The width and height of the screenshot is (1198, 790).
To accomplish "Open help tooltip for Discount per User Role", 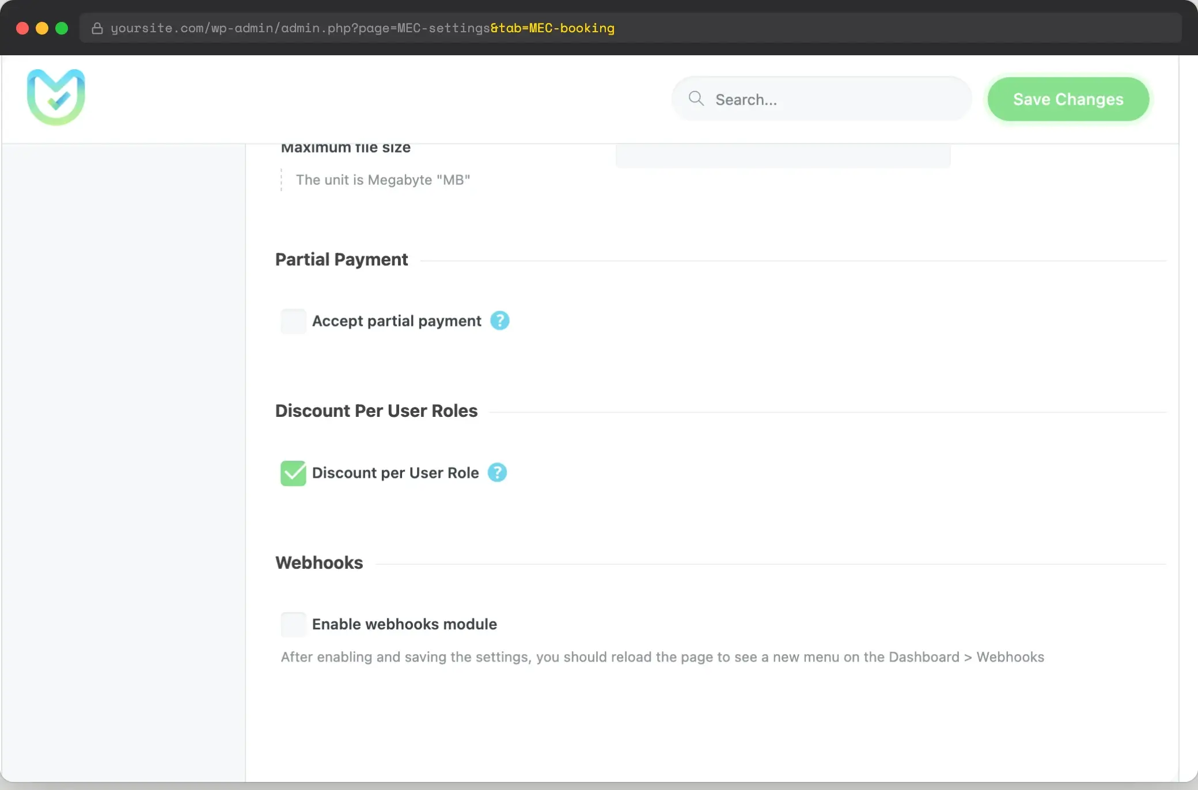I will pos(497,473).
